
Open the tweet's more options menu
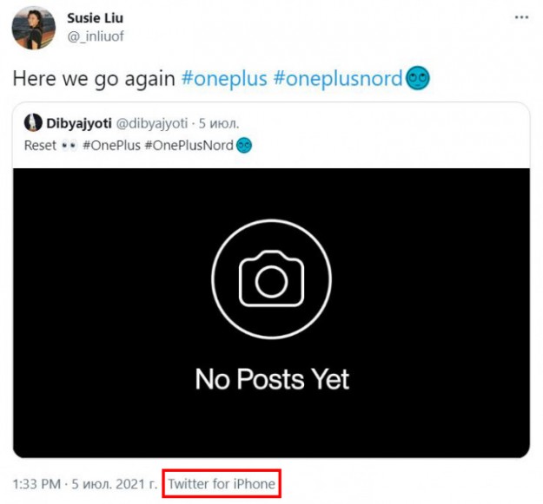520,17
